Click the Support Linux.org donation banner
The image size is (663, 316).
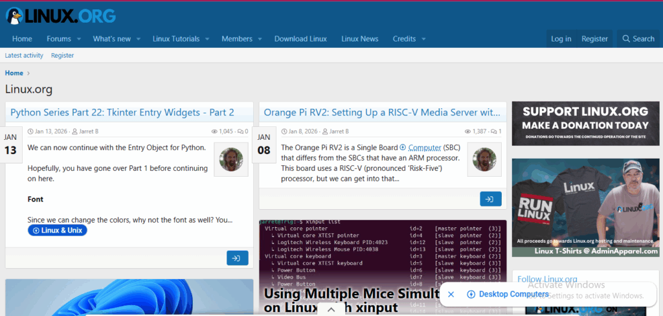tap(585, 124)
